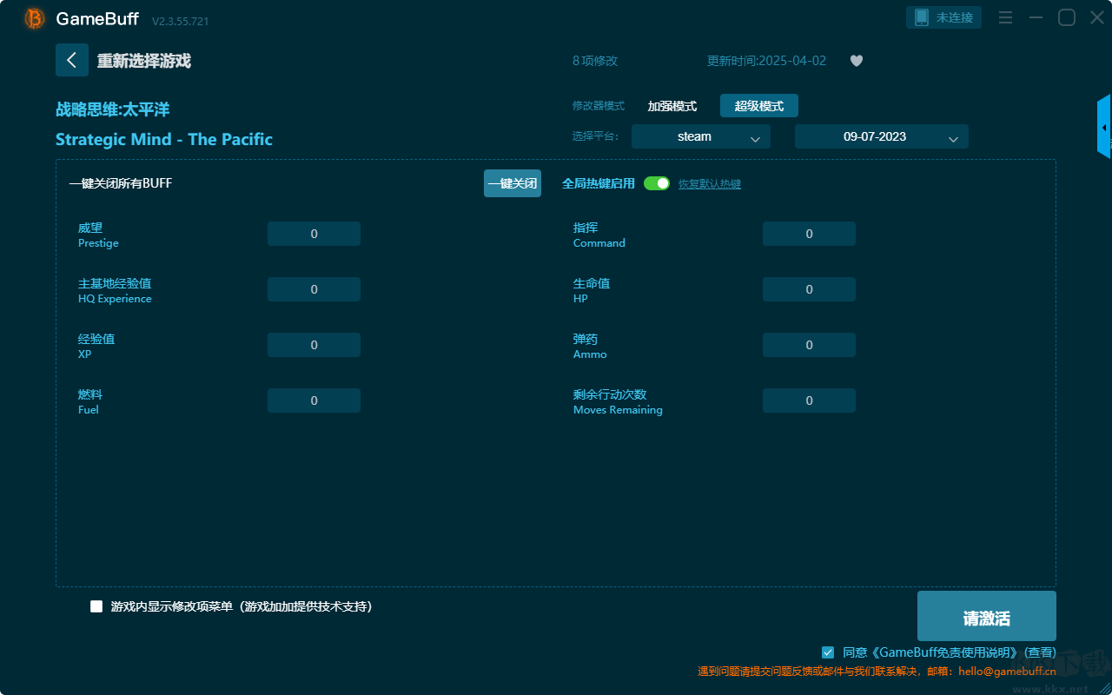Maximize the GameBuff window
The height and width of the screenshot is (695, 1112).
click(x=1066, y=17)
